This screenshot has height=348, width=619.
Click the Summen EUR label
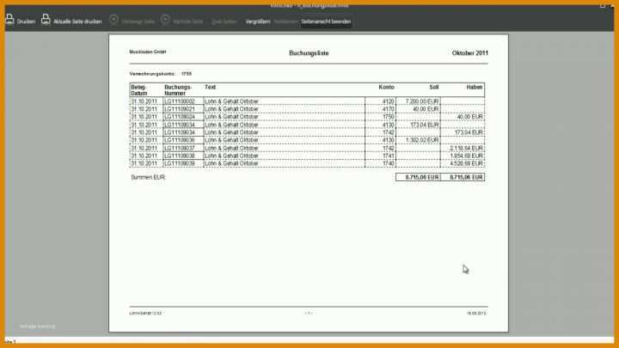pyautogui.click(x=148, y=178)
